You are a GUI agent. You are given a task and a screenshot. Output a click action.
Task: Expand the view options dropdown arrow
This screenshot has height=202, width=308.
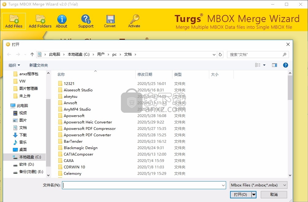(264, 65)
